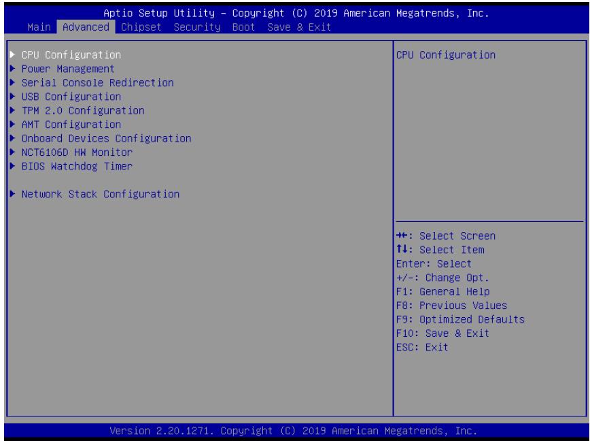Click arrow next to USB Configuration
Viewport: 590px width, 441px height.
12,97
